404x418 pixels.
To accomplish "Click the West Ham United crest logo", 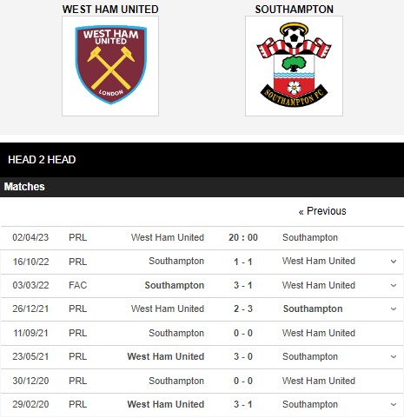I will pos(110,66).
